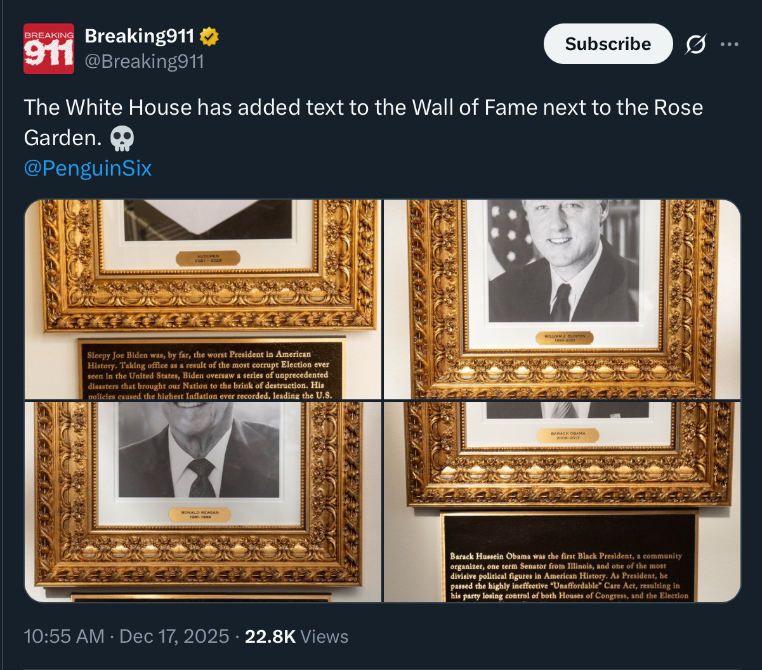Click the @Breaking911 handle
Image resolution: width=762 pixels, height=670 pixels.
pyautogui.click(x=144, y=61)
